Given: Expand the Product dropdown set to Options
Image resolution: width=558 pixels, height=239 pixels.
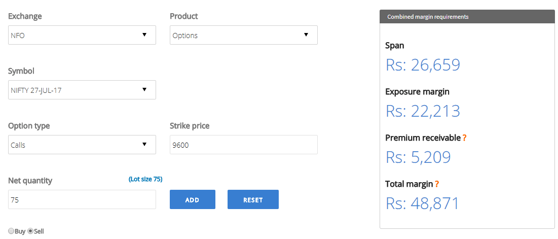Looking at the screenshot, I should pyautogui.click(x=243, y=35).
